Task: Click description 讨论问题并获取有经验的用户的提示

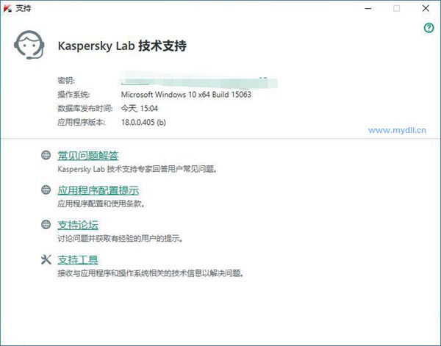Action: [x=121, y=239]
